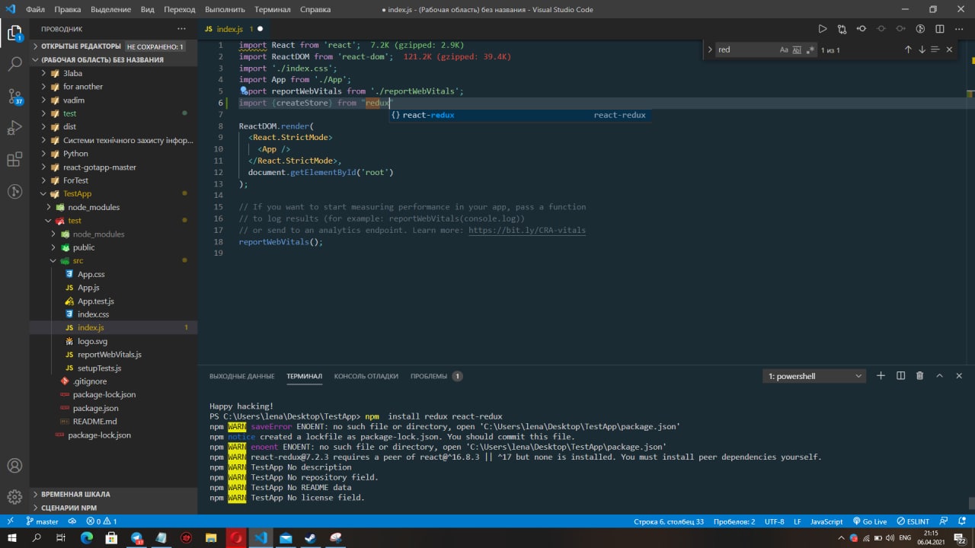Open the Manage gear menu
The image size is (975, 548).
point(14,497)
